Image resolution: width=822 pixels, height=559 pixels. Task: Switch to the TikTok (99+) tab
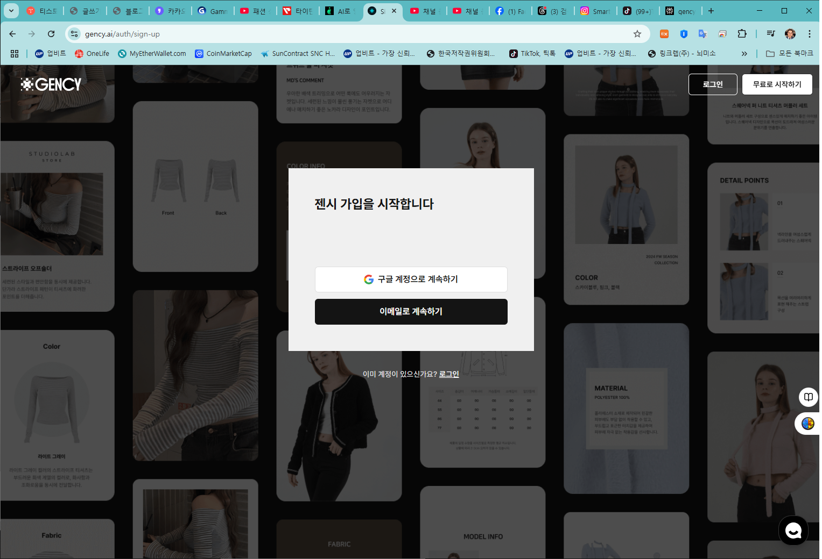point(639,11)
